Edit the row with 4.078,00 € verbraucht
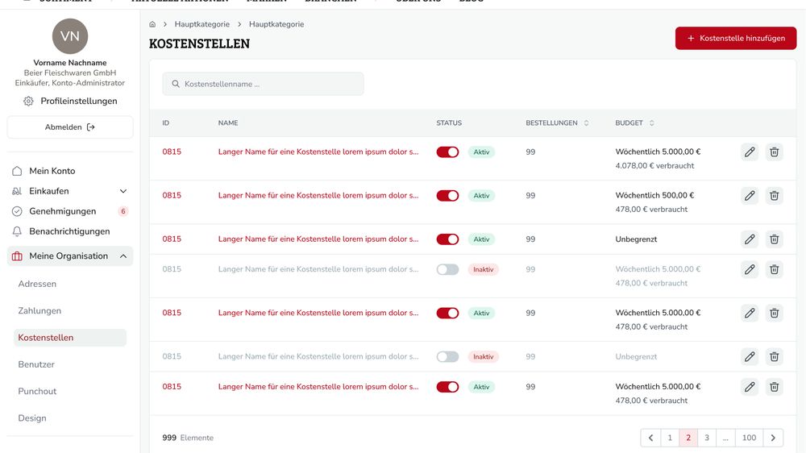 pyautogui.click(x=750, y=152)
